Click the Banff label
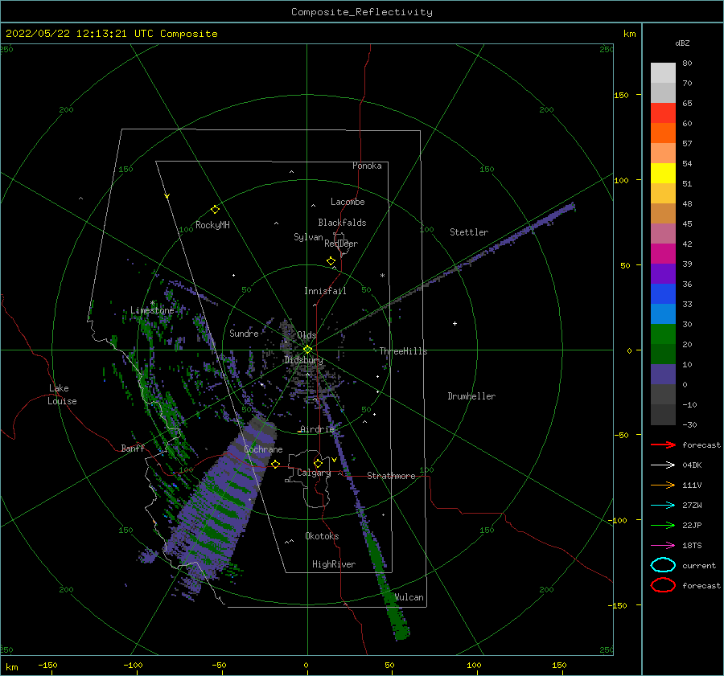This screenshot has width=724, height=676. pyautogui.click(x=133, y=449)
